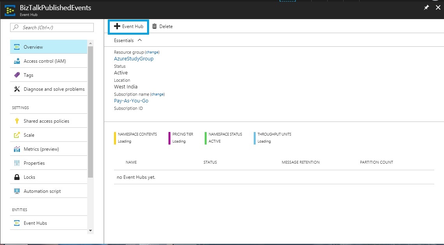Open Metrics (preview)
This screenshot has width=444, height=245.
click(49, 149)
